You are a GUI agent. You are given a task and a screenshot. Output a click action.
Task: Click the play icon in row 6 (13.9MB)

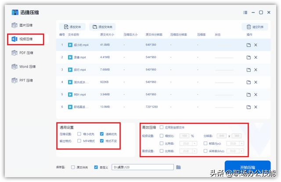coord(70,107)
